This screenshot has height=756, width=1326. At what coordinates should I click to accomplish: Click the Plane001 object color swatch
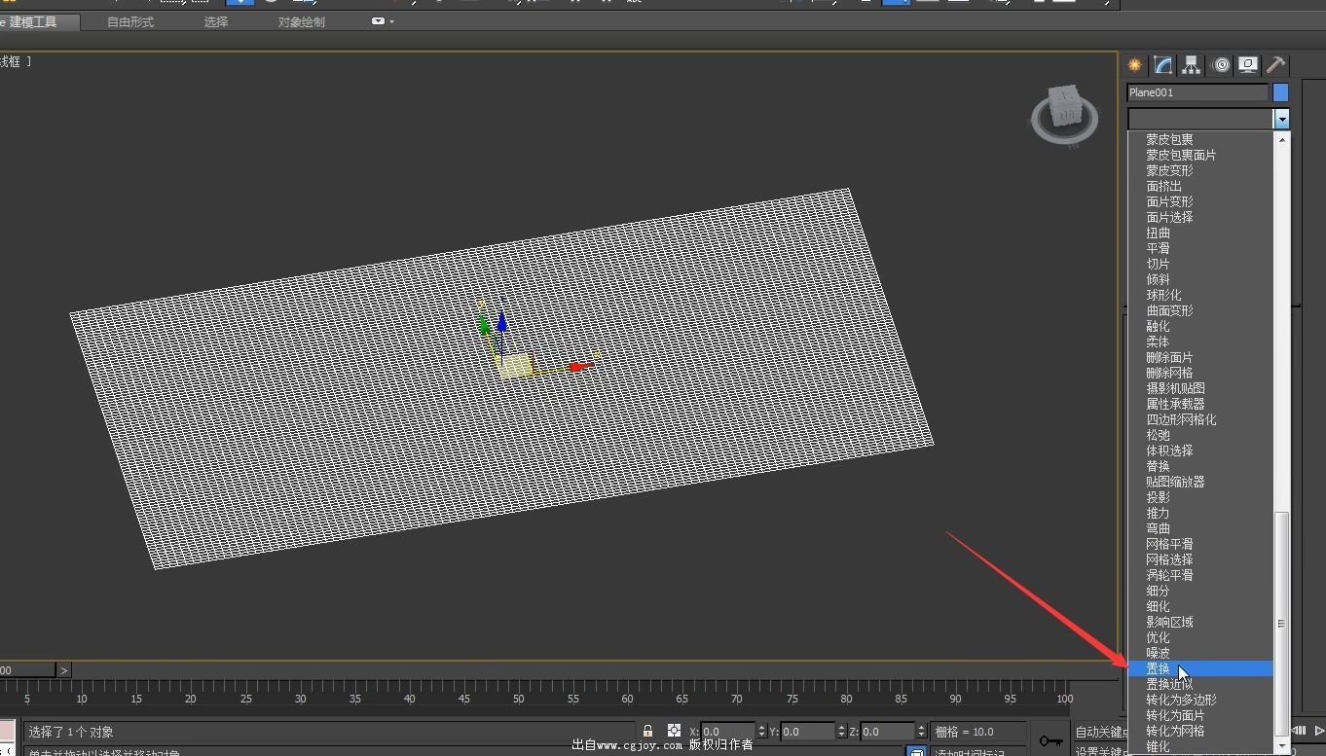tap(1280, 92)
